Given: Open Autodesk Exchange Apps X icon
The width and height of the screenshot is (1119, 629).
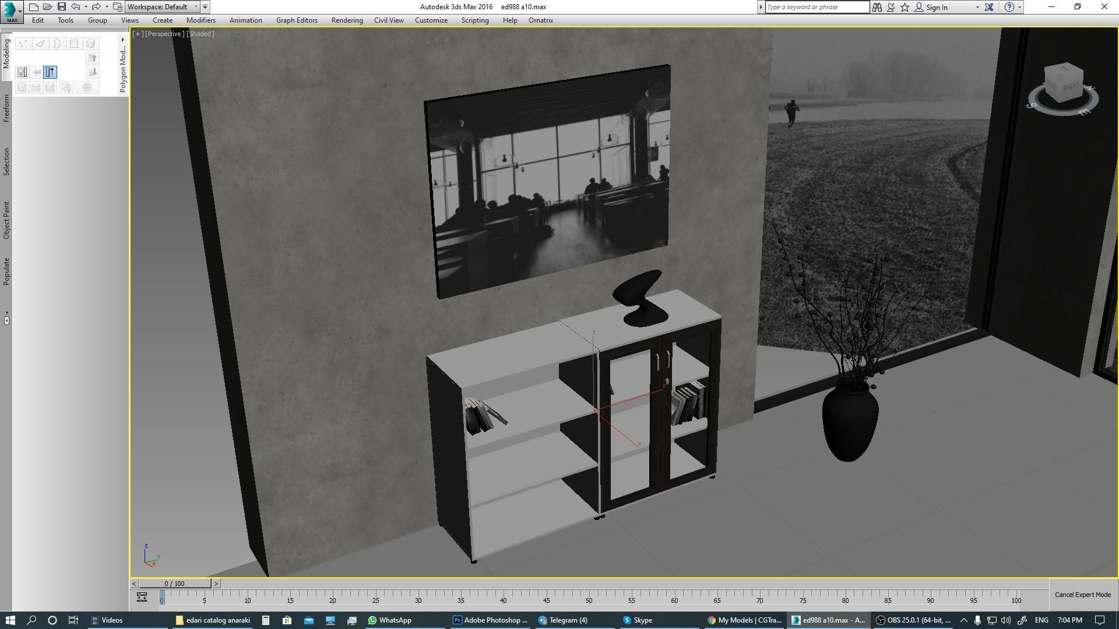Looking at the screenshot, I should 989,7.
